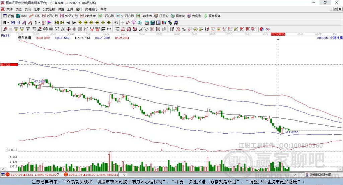
Task: Click the colored flag triangle icon
Action: [50, 23]
